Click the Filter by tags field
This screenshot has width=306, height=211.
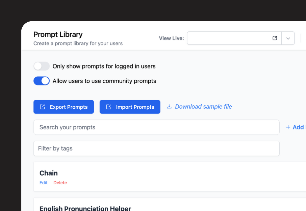pos(156,149)
